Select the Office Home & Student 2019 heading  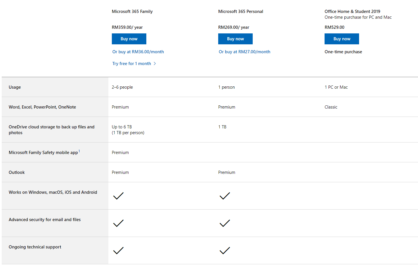pyautogui.click(x=352, y=12)
